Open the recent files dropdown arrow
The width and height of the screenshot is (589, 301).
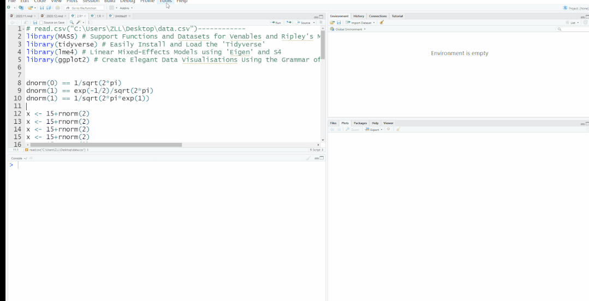(35, 8)
